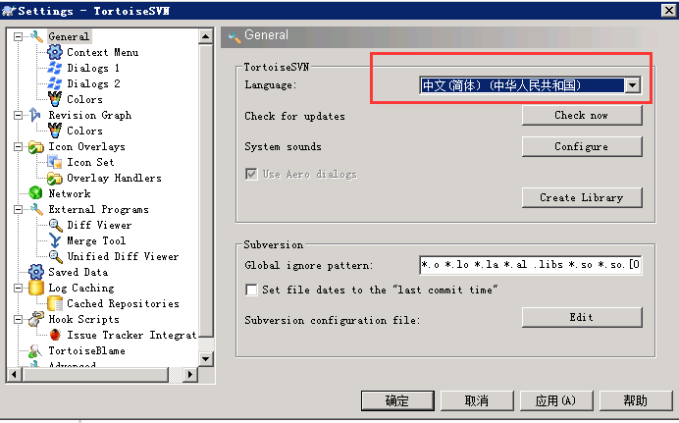Click the Context Menu gear icon
Image resolution: width=679 pixels, height=423 pixels.
point(55,52)
